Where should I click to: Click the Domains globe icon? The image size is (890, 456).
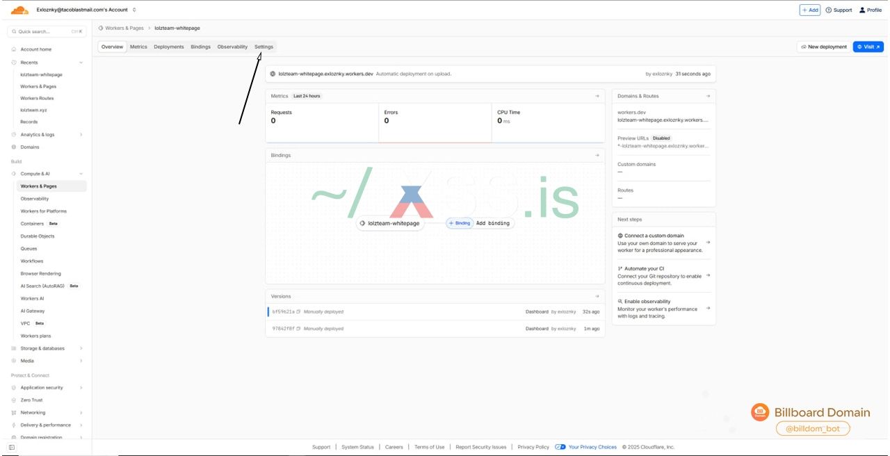click(x=14, y=147)
